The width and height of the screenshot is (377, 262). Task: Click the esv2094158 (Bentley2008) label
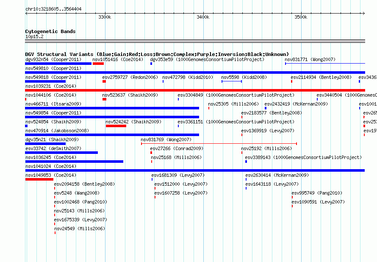[84, 184]
